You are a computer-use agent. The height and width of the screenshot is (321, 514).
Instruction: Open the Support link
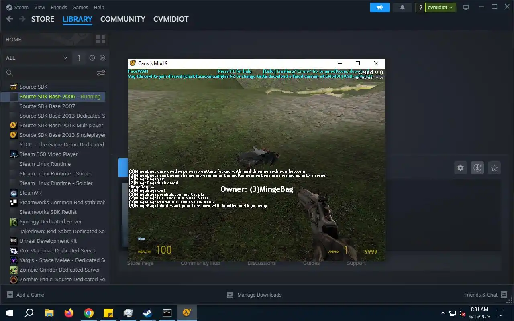pyautogui.click(x=356, y=263)
